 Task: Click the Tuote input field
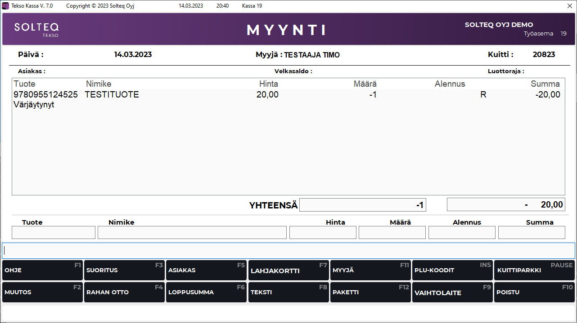(x=54, y=233)
